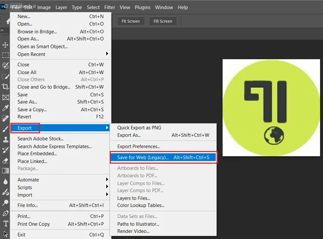
Task: Choose Close All
Action: [60, 72]
